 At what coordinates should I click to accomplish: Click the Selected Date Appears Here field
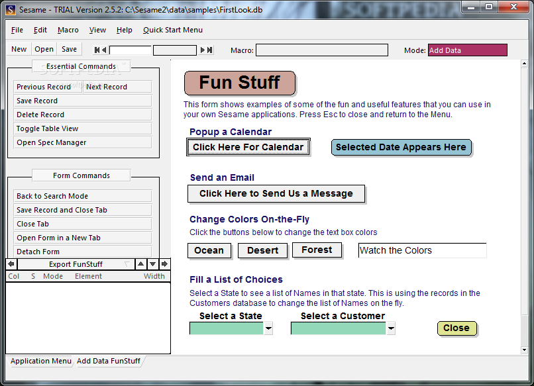401,148
